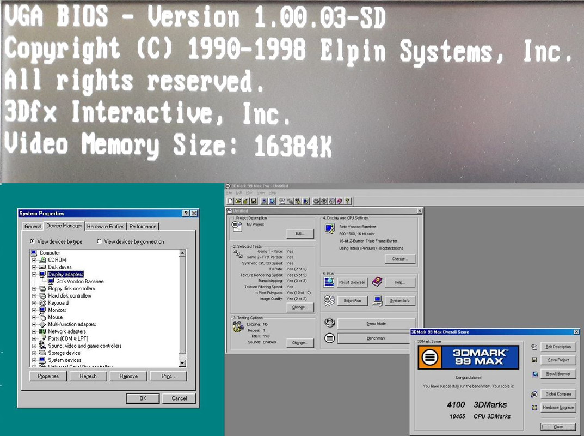Collapse the Display adapters node

point(34,274)
